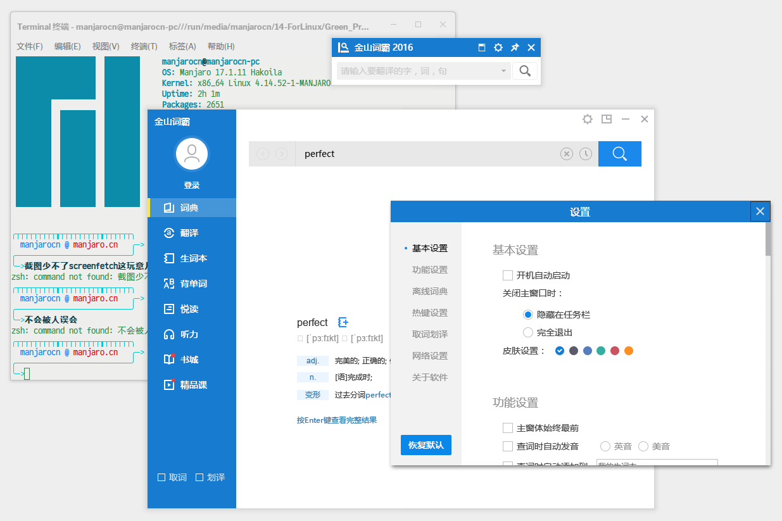Switch to the 词典 sidebar tab
The image size is (782, 521).
[x=192, y=208]
